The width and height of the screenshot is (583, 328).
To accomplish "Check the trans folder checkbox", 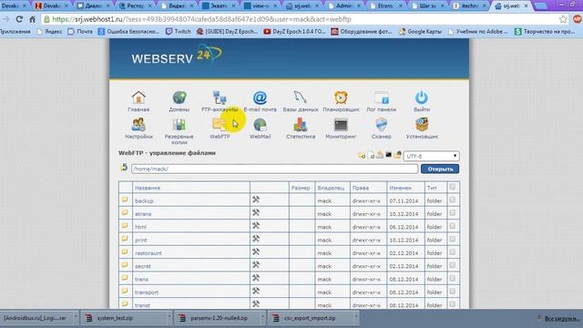I will pos(452,278).
